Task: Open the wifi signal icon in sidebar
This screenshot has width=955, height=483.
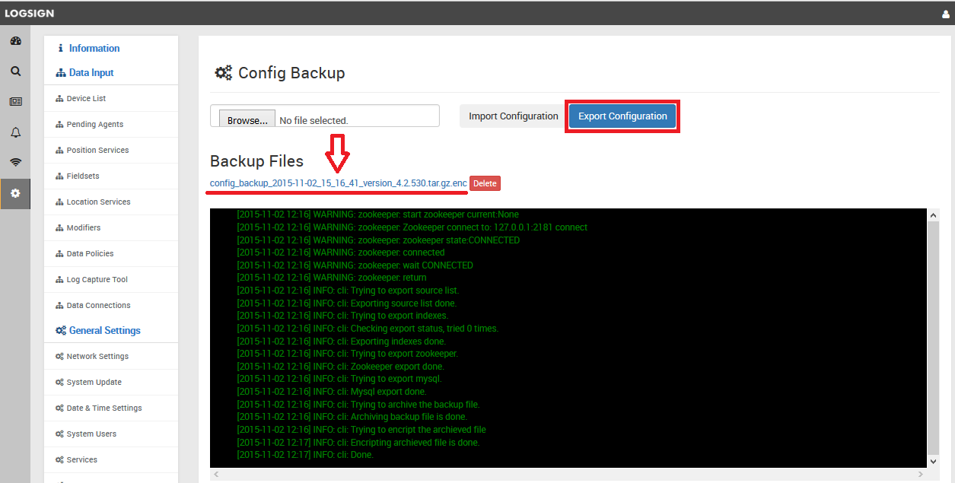Action: [x=15, y=163]
